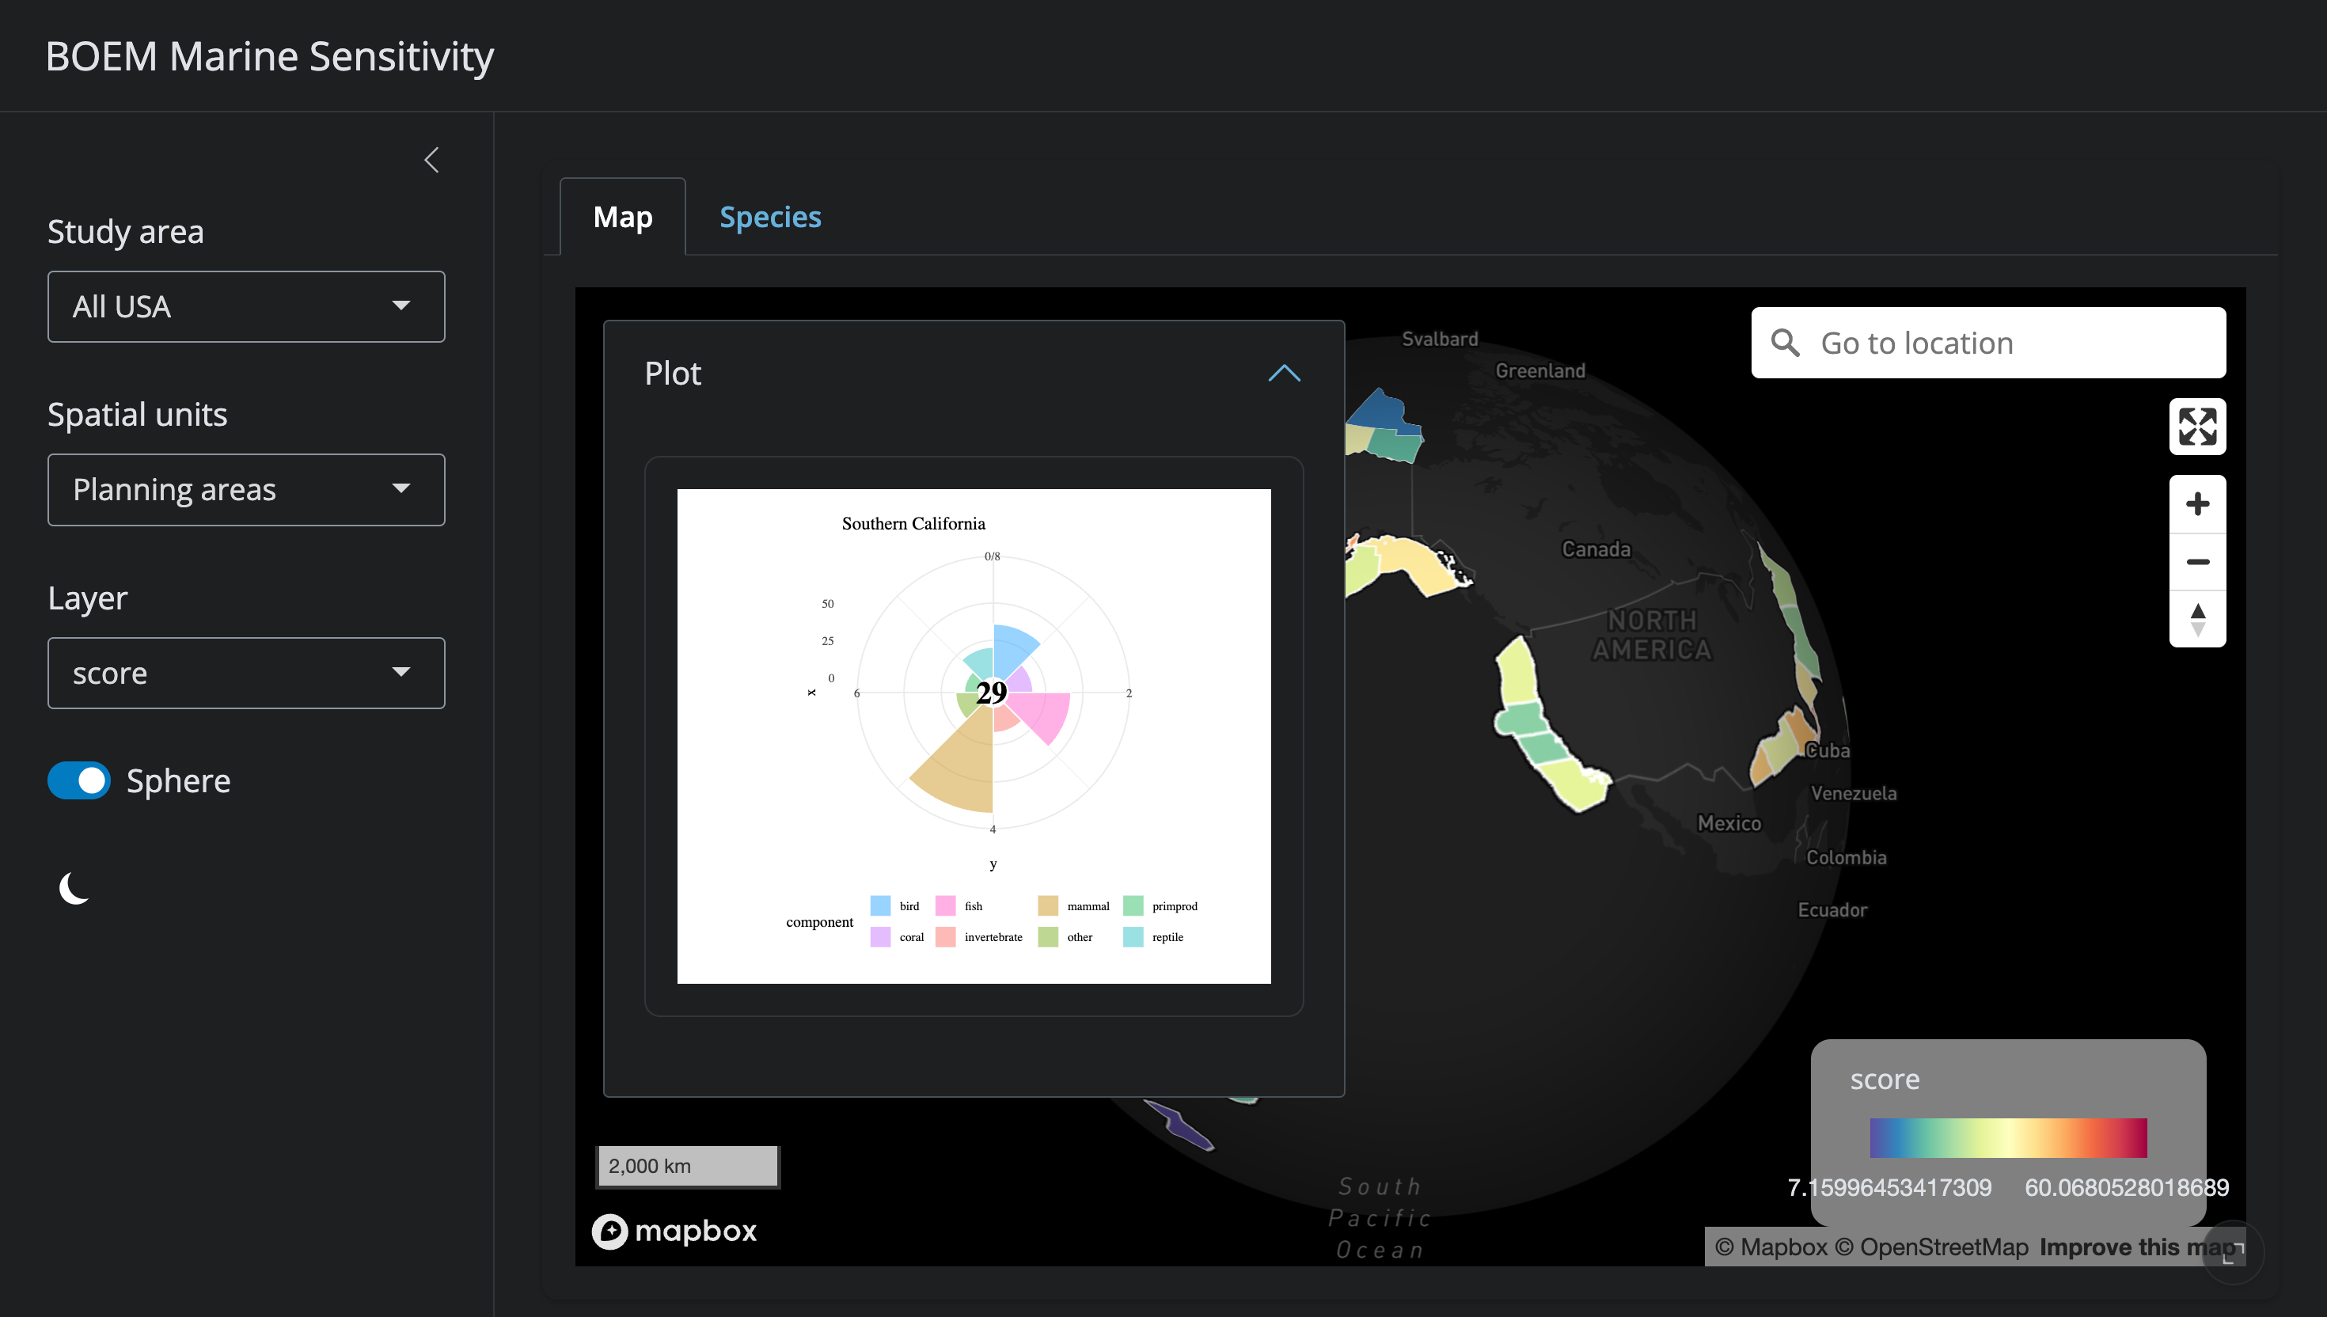2327x1317 pixels.
Task: Zoom in on the map
Action: click(x=2196, y=504)
